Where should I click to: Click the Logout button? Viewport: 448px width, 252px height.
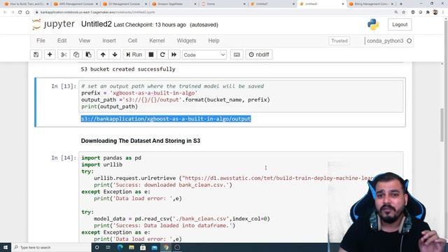pyautogui.click(x=400, y=24)
